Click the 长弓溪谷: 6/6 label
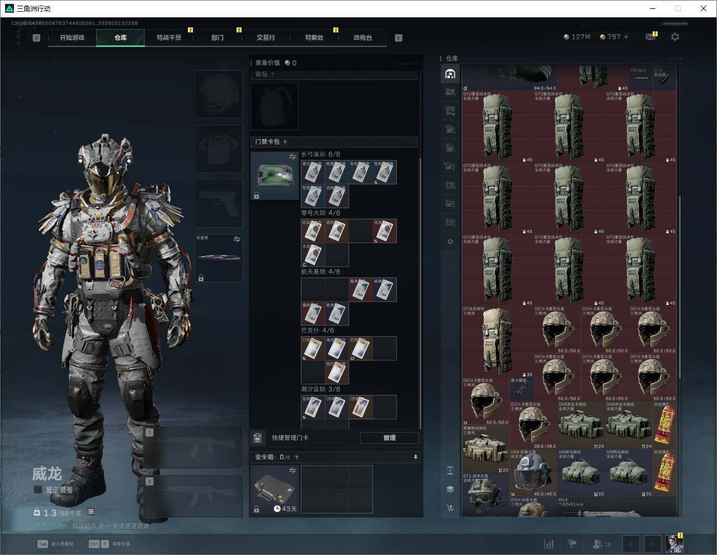This screenshot has height=555, width=717. coord(320,154)
